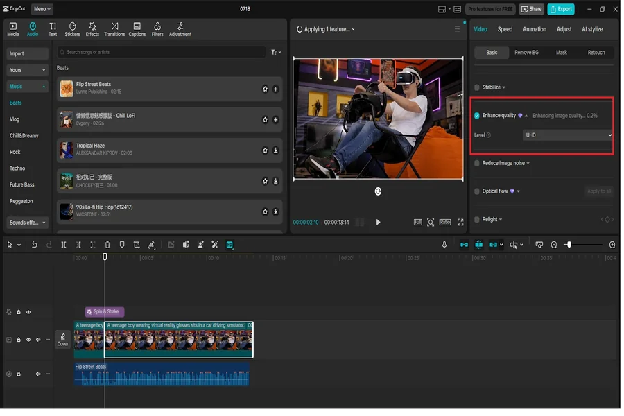Open the UHD level dropdown

click(x=568, y=135)
